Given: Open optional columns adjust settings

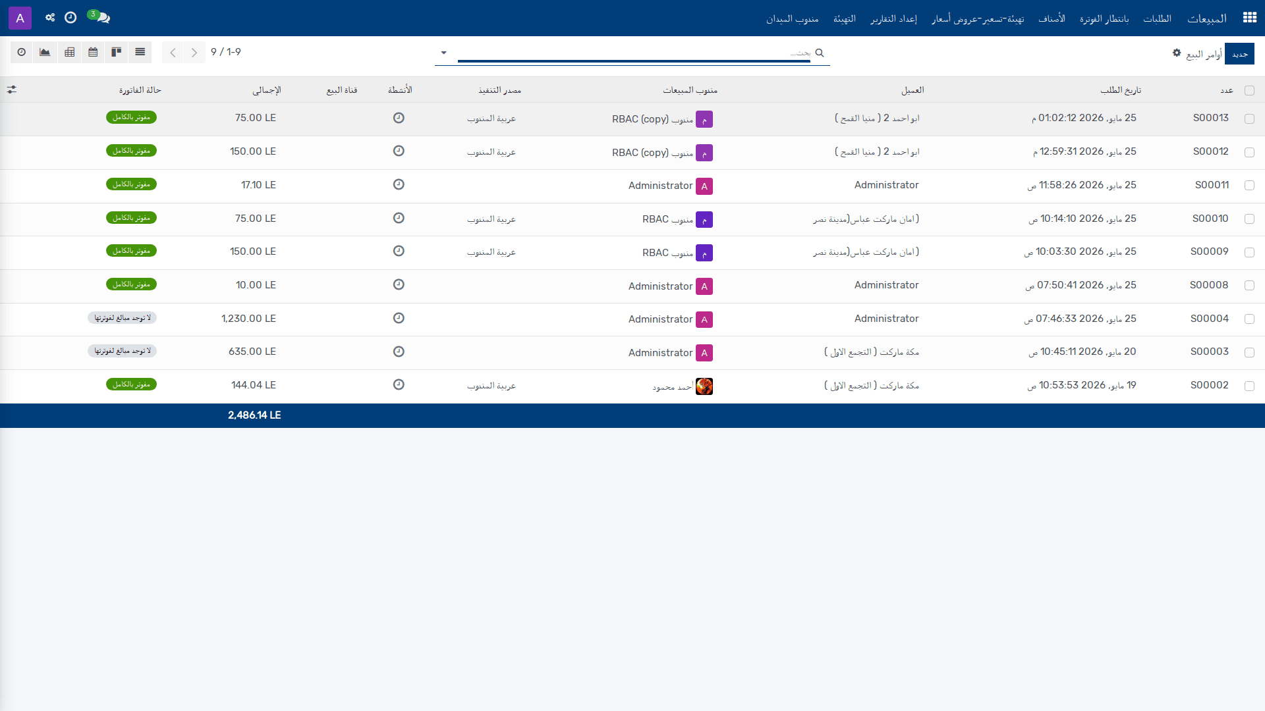Looking at the screenshot, I should coord(12,90).
